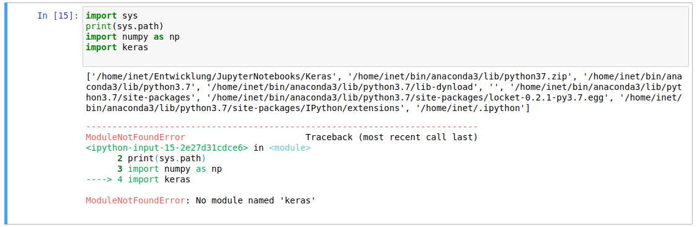The width and height of the screenshot is (697, 227).
Task: Click the blue selected-cell bar on the left edge
Action: [x=6, y=113]
